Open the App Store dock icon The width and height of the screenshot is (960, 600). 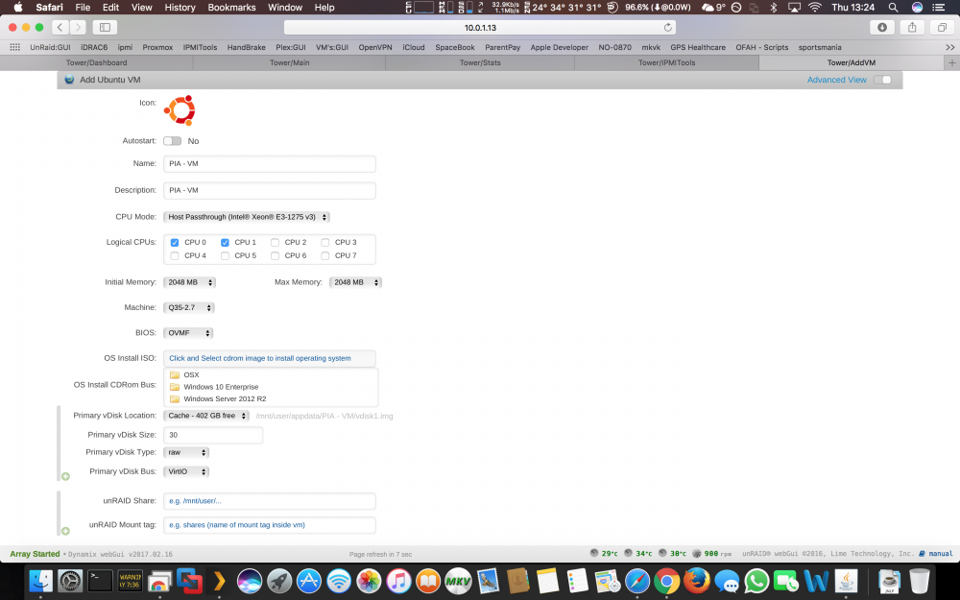[x=309, y=581]
